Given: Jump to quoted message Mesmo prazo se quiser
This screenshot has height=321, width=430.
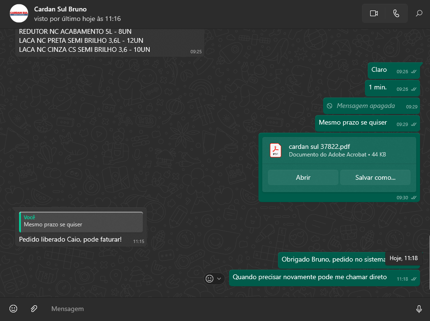Looking at the screenshot, I should click(x=81, y=221).
